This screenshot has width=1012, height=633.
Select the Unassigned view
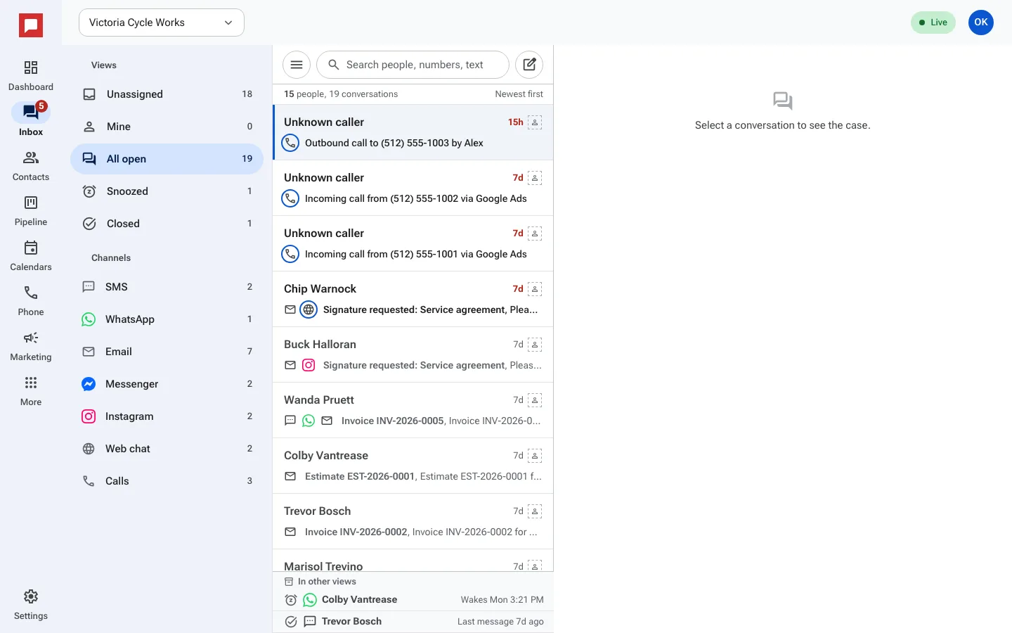click(x=167, y=94)
